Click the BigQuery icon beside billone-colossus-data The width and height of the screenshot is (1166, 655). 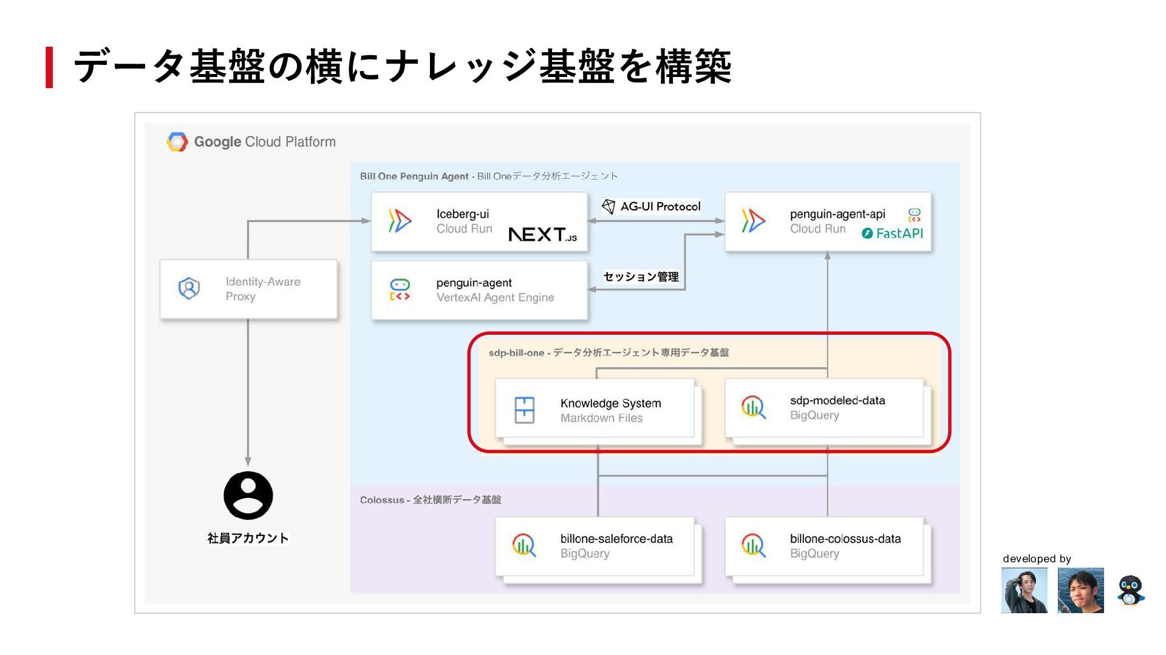point(753,545)
